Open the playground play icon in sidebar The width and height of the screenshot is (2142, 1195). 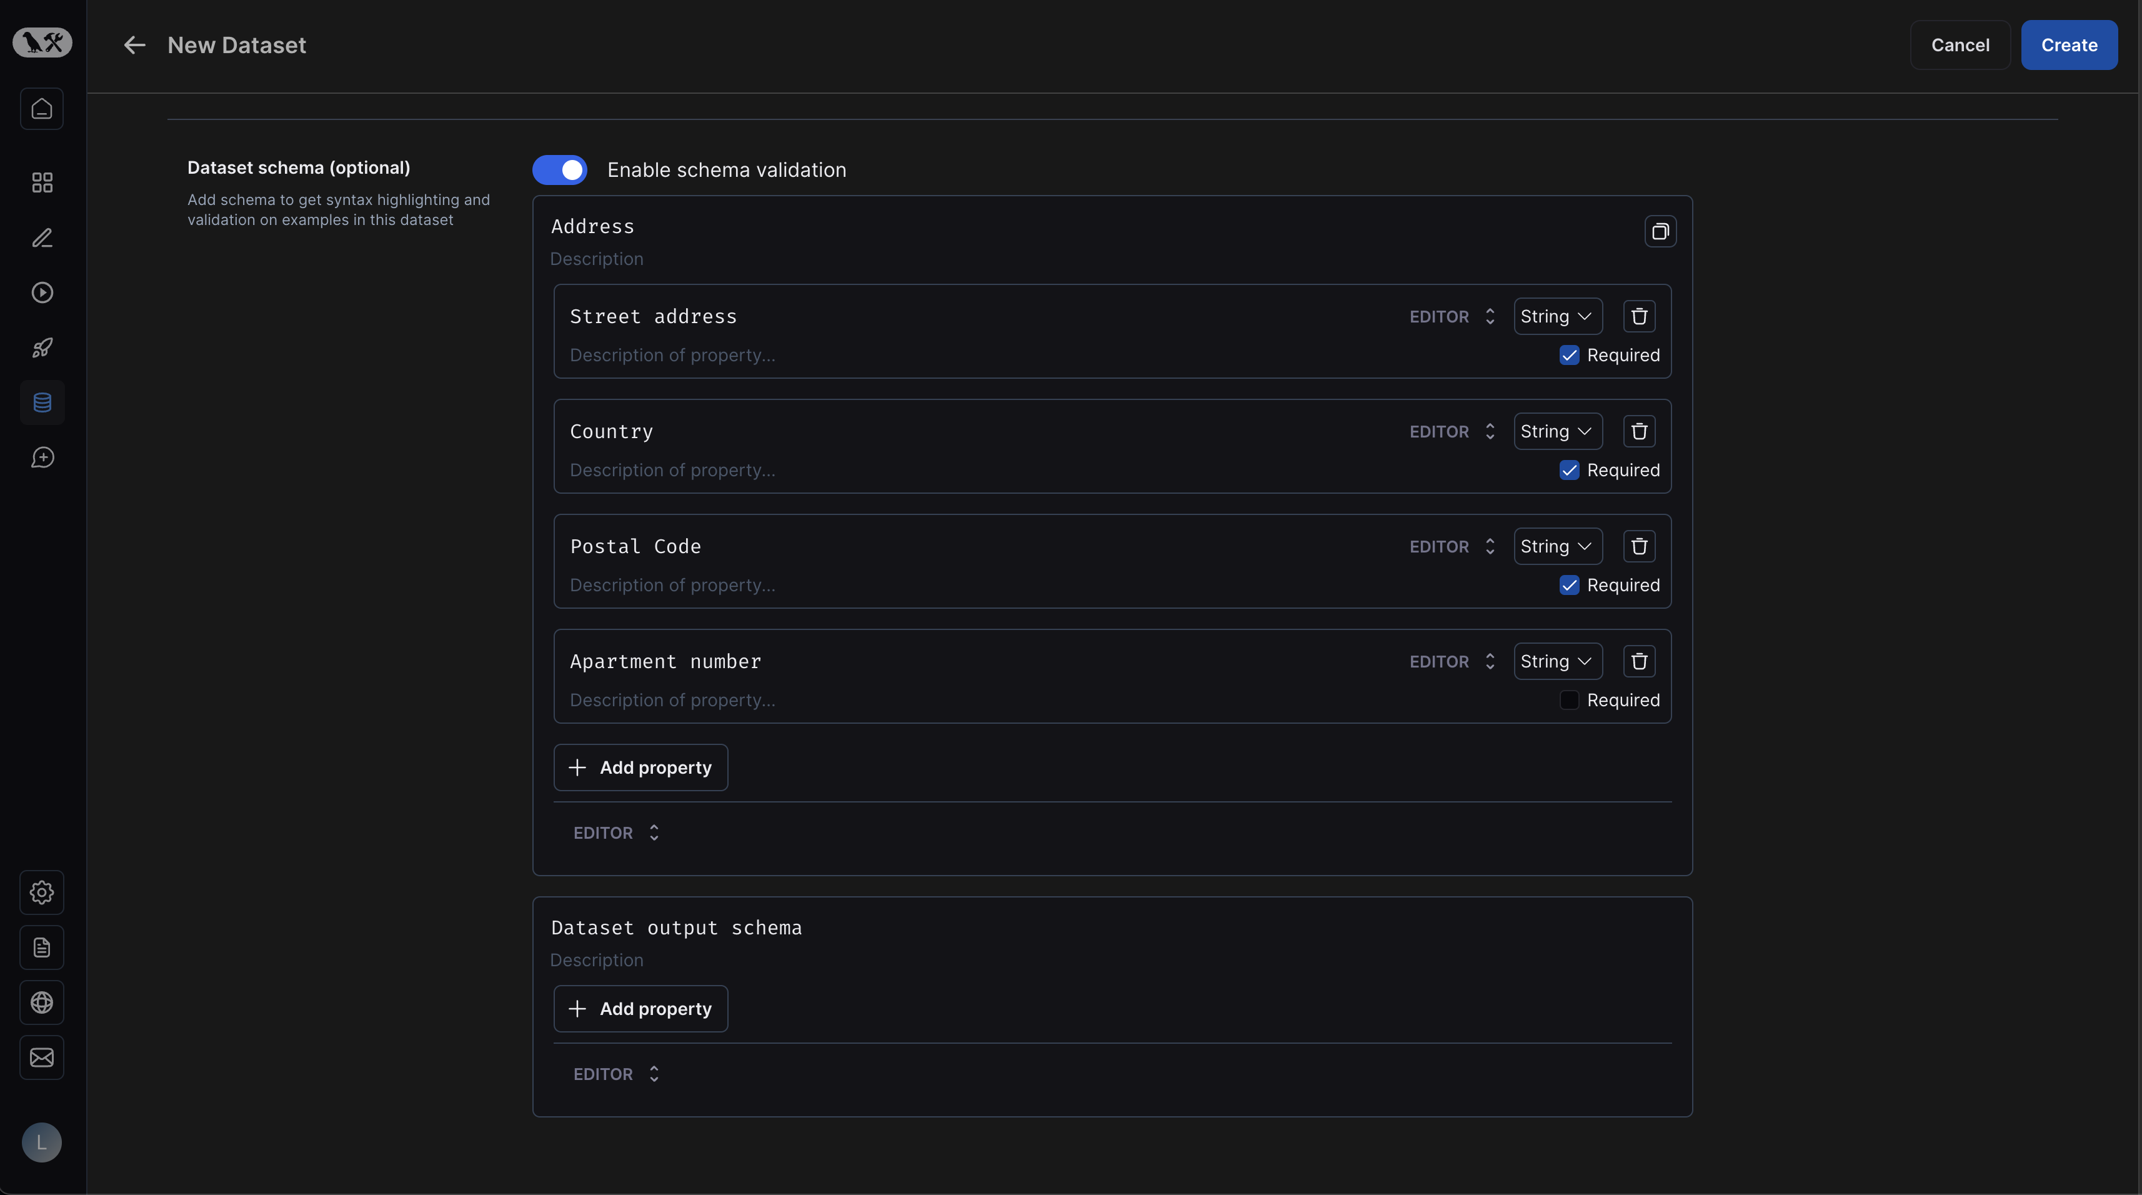tap(42, 292)
